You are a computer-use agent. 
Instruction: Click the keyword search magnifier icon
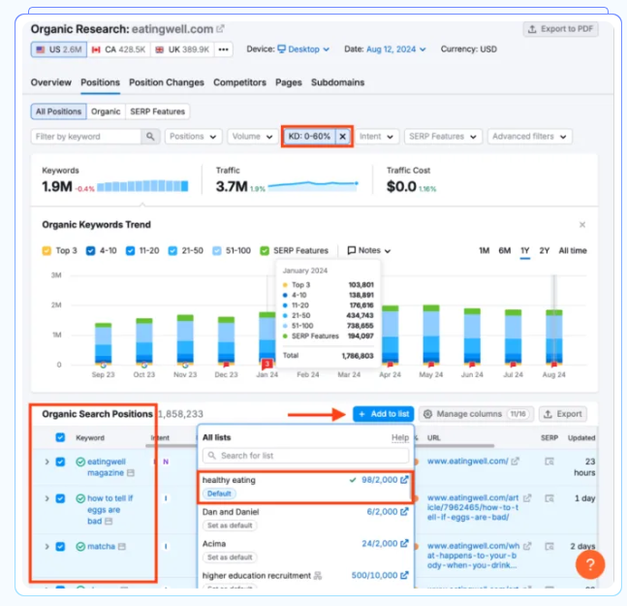click(x=150, y=137)
